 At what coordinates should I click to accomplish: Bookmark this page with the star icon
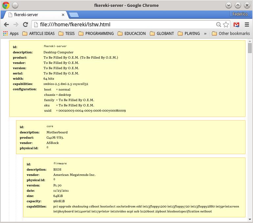tap(226, 24)
